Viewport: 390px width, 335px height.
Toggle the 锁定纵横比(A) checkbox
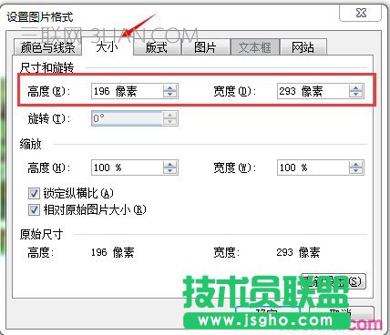(34, 193)
